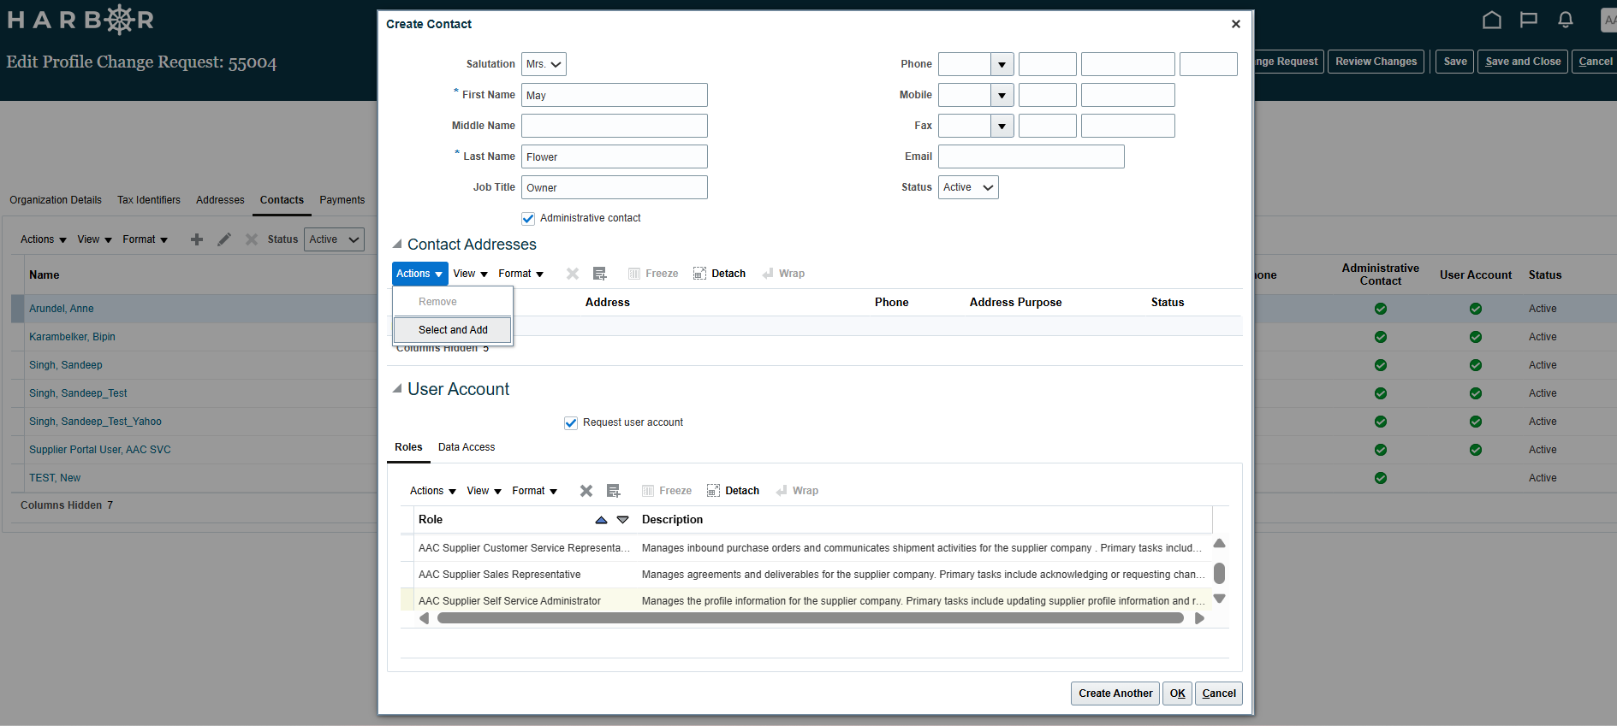This screenshot has width=1617, height=726.
Task: Open the Karambelker, Bipin contact link
Action: click(72, 337)
